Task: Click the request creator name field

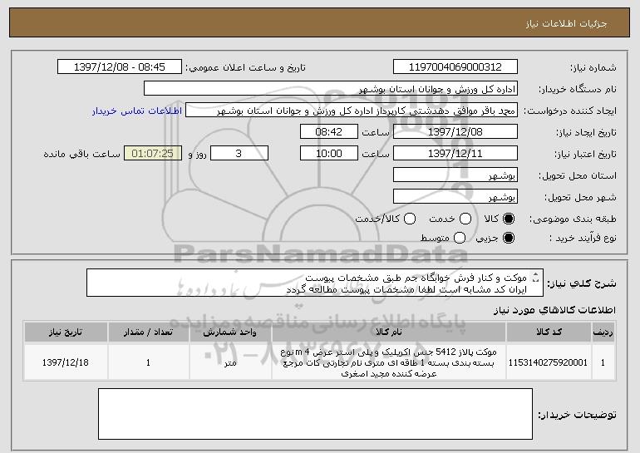Action: coord(352,111)
